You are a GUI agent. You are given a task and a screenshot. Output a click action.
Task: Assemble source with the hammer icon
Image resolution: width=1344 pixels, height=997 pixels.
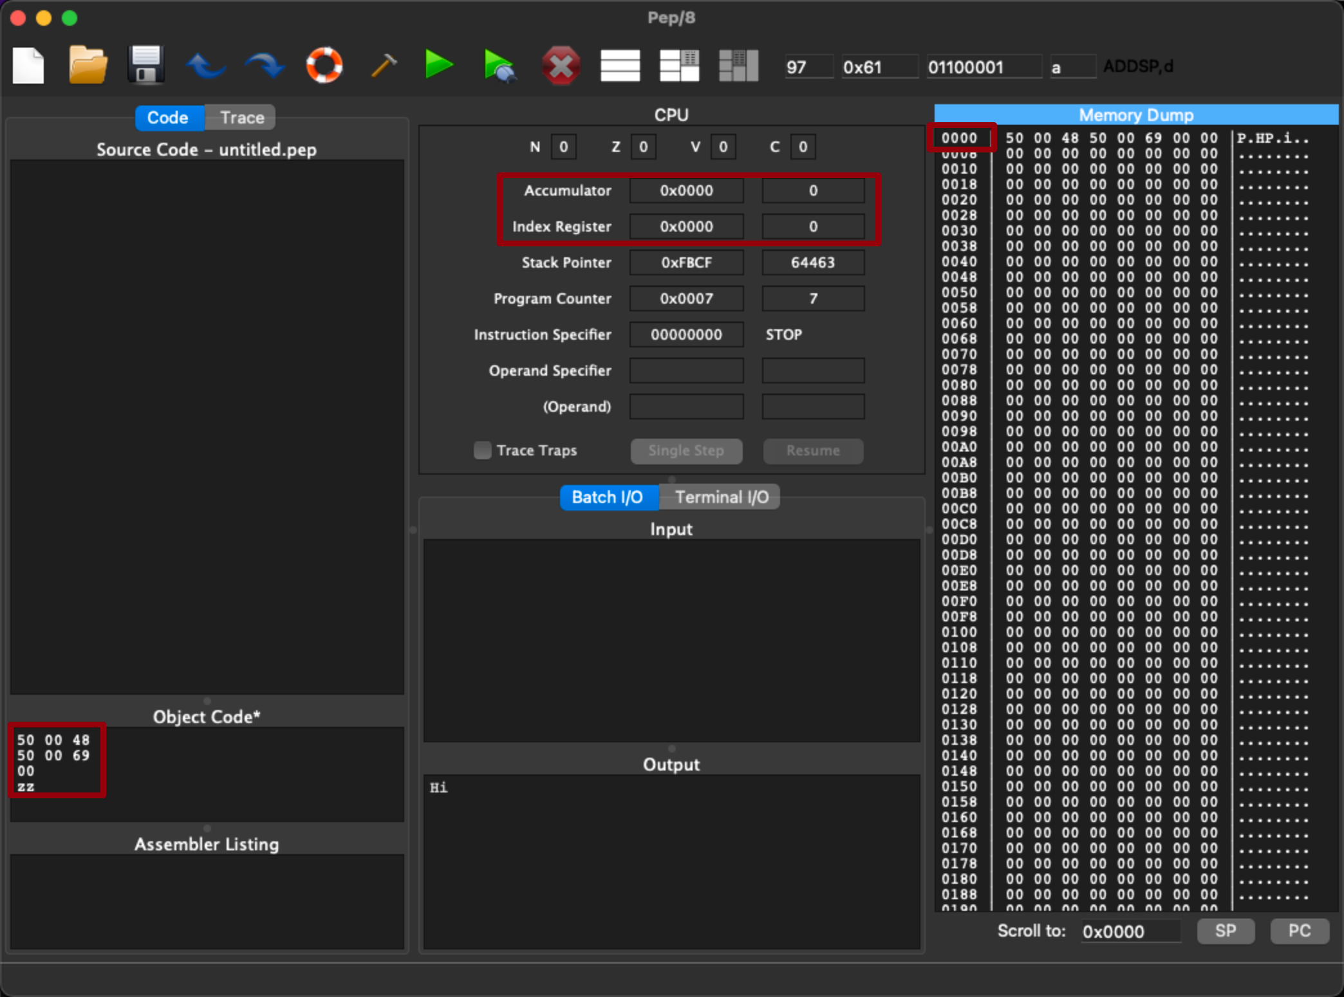(384, 66)
